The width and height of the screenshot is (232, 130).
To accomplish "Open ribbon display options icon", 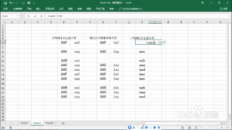I will click(203, 3).
